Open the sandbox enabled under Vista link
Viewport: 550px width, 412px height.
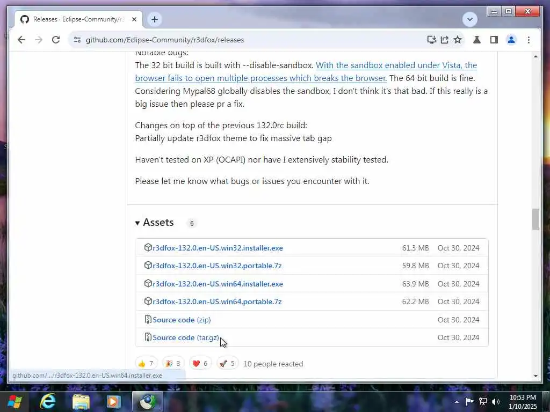306,72
